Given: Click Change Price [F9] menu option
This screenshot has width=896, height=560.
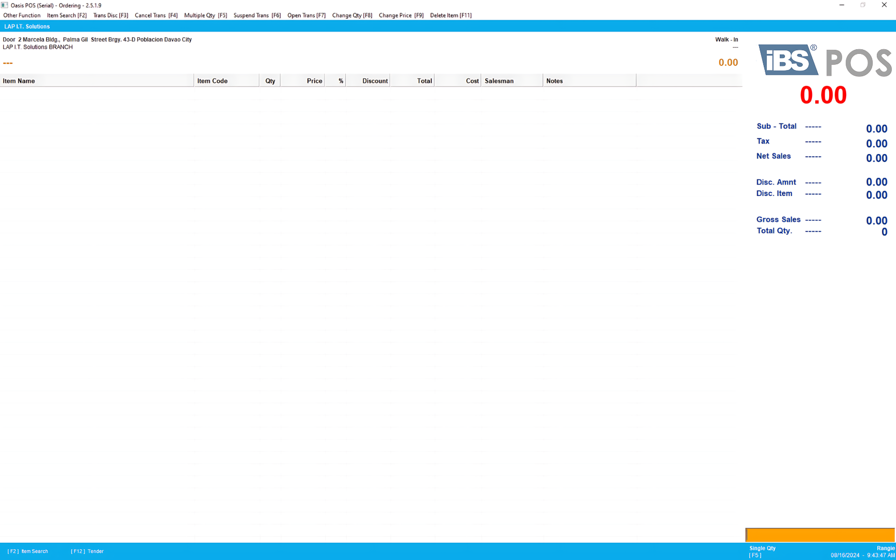Looking at the screenshot, I should 401,16.
